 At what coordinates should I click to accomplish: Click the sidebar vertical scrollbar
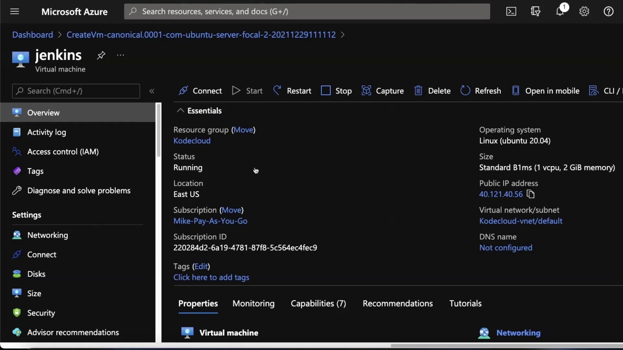[x=159, y=130]
